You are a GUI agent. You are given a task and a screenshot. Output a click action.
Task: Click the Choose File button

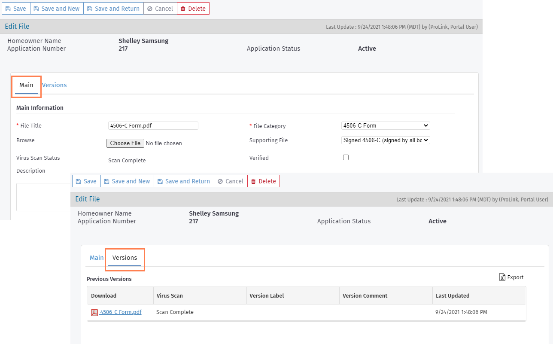click(125, 143)
